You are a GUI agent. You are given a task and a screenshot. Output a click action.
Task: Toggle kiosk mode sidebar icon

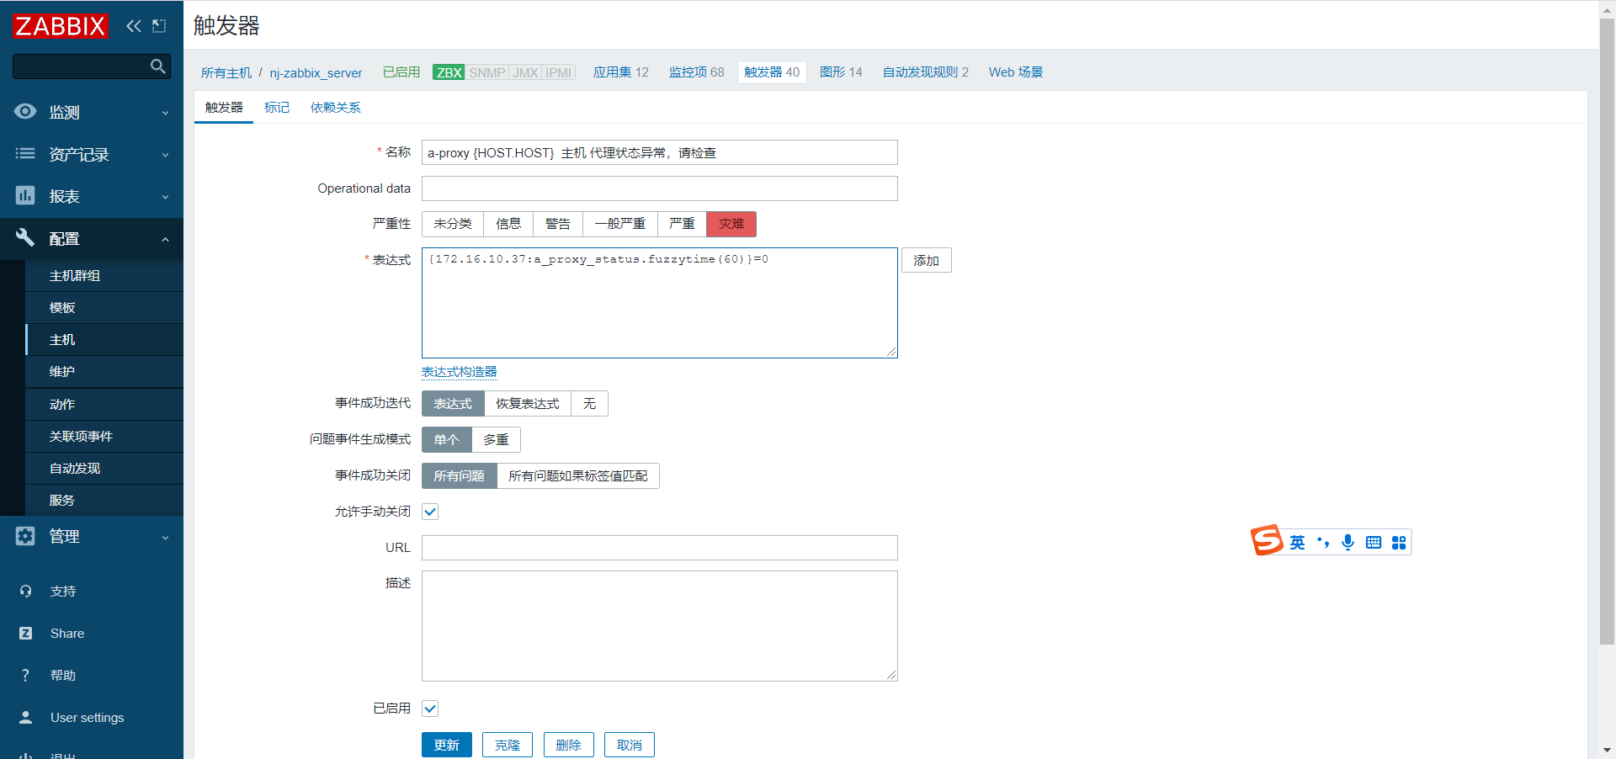pos(159,26)
